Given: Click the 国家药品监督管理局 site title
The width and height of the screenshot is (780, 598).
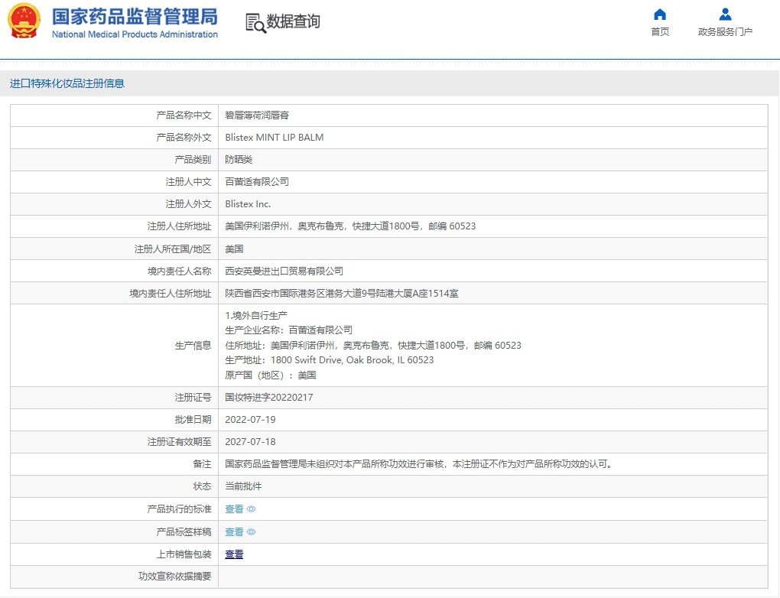Looking at the screenshot, I should click(x=135, y=16).
